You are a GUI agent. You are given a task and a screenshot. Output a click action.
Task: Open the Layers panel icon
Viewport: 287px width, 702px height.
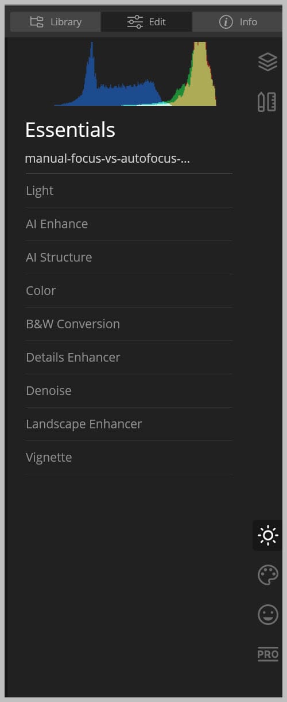[x=267, y=62]
